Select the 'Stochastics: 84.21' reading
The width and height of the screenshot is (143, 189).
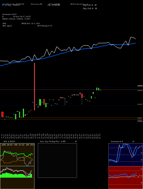point(9,14)
